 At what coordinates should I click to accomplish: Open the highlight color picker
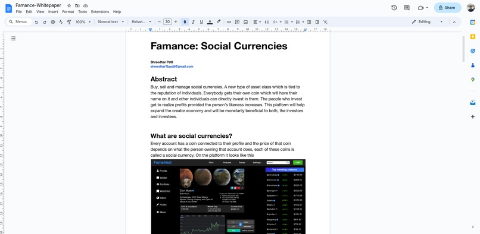[219, 22]
